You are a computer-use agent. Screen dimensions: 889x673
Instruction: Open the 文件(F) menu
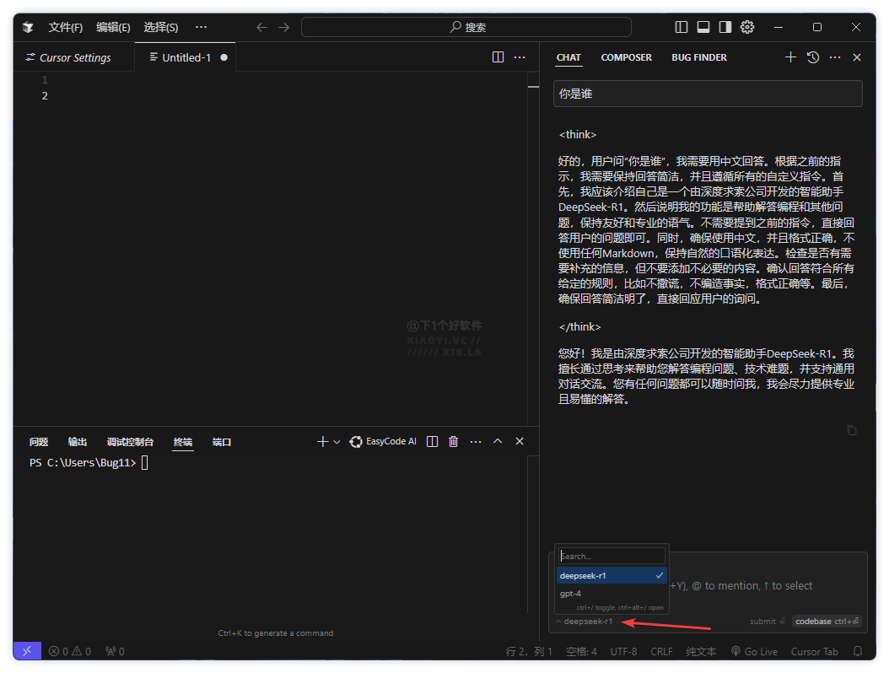tap(66, 27)
